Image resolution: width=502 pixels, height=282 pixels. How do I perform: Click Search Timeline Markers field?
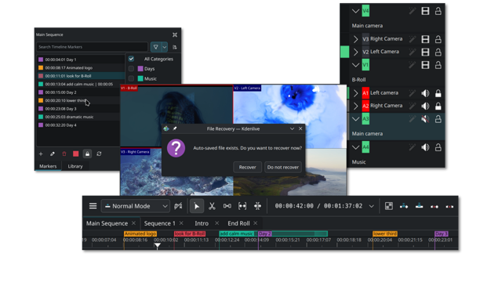click(x=92, y=47)
